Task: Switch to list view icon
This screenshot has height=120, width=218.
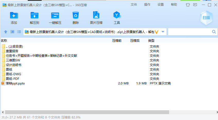Action: 19,32
